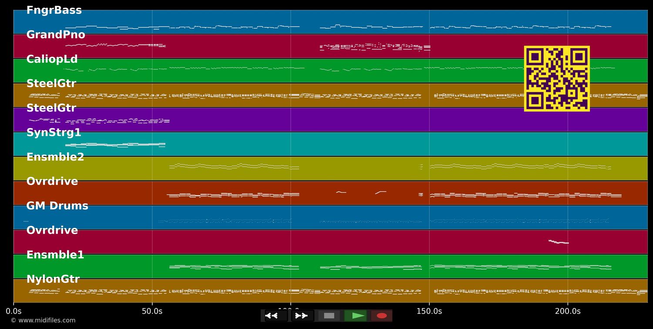Click the GM Drums track label

pyautogui.click(x=57, y=206)
